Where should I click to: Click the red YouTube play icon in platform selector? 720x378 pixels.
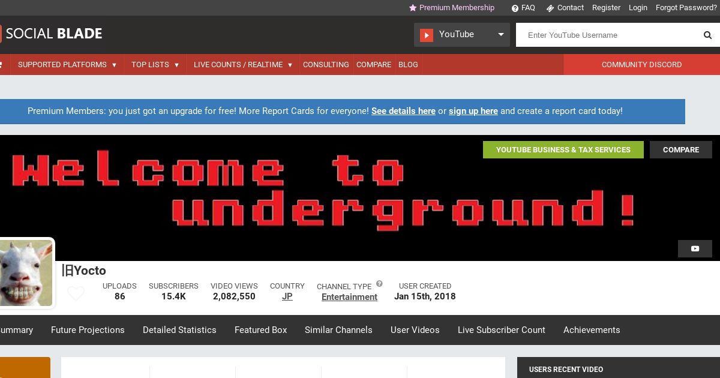(427, 35)
